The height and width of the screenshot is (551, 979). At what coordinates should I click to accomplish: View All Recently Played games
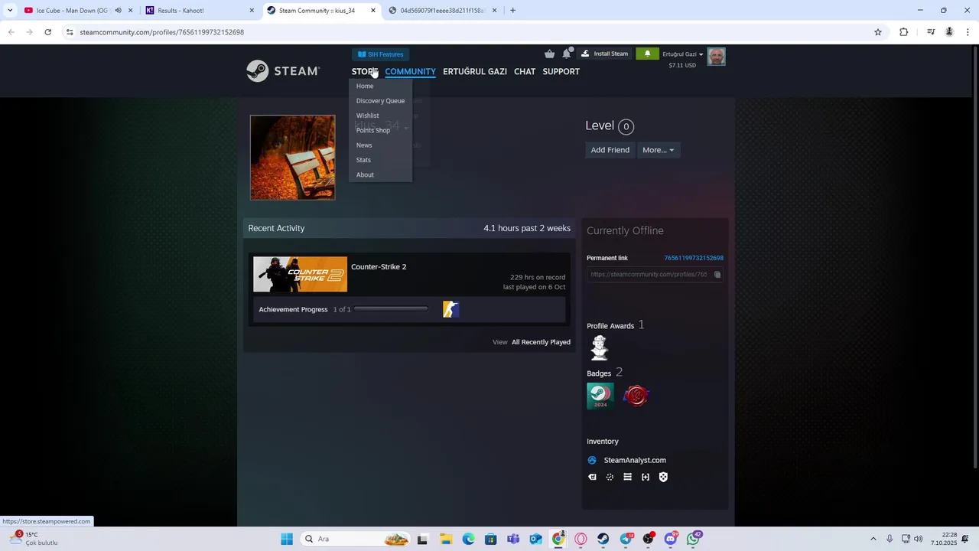click(541, 342)
